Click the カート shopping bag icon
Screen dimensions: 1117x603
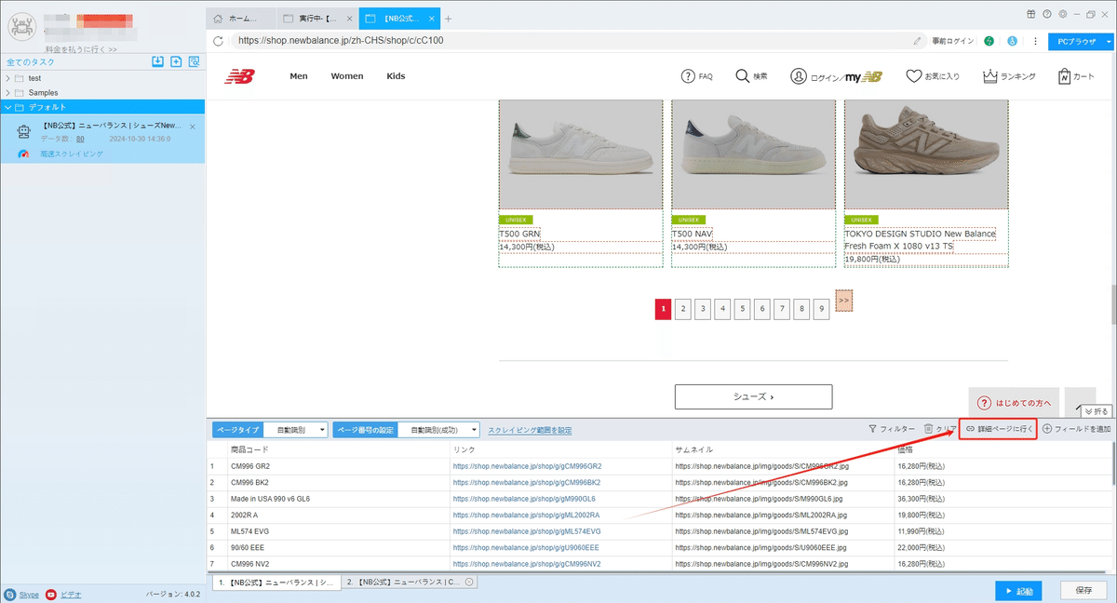[x=1064, y=76]
